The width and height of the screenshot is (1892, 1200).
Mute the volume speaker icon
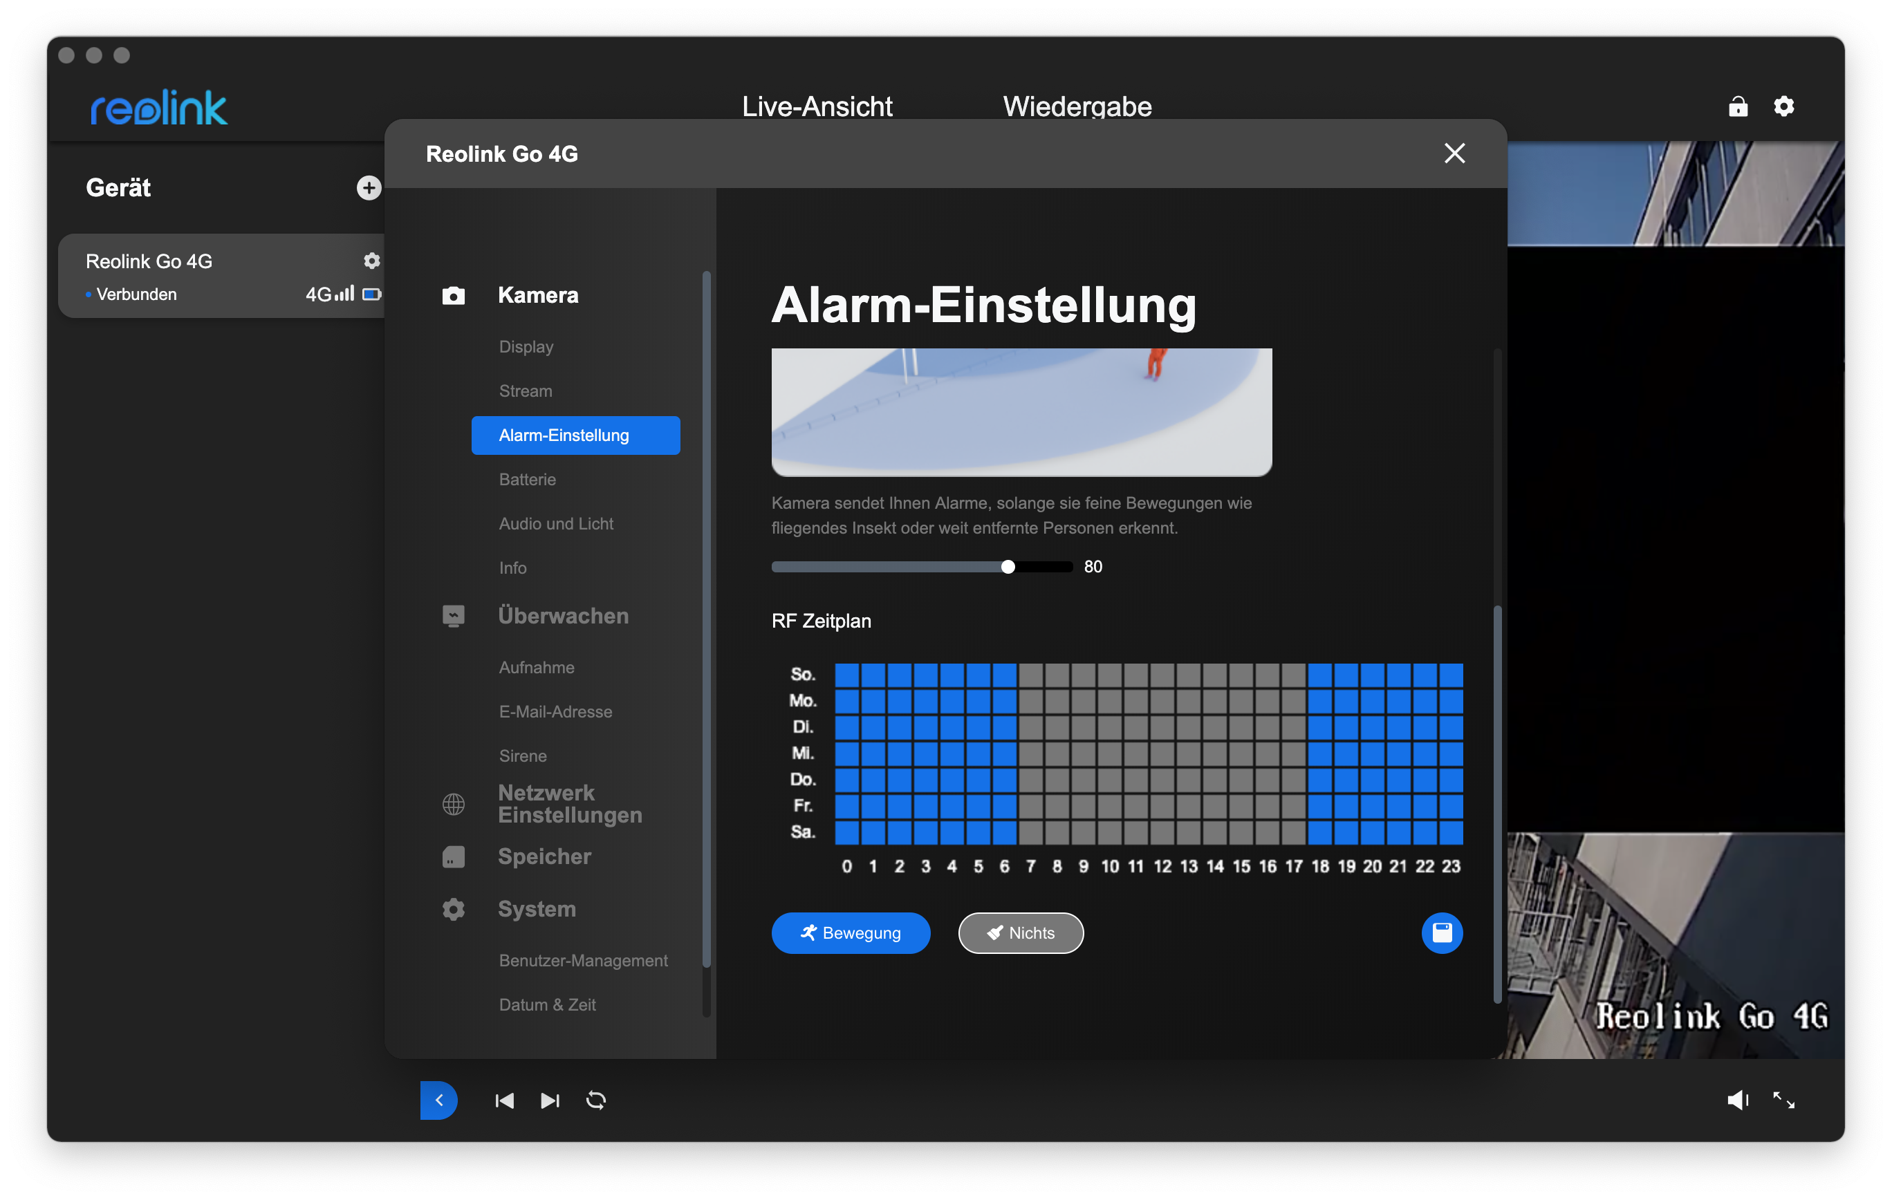[x=1737, y=1100]
